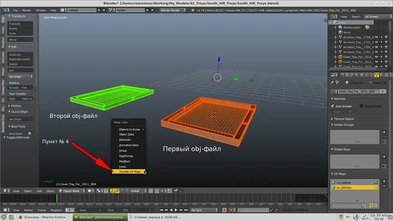Click the Duplicate Linked button
The width and height of the screenshot is (393, 221).
tap(20, 59)
